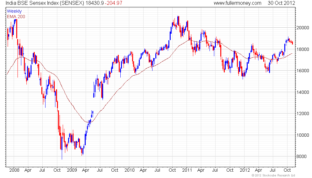The image size is (312, 178).
Task: Click the red 'EMA 200' legend label
Action: 16,17
